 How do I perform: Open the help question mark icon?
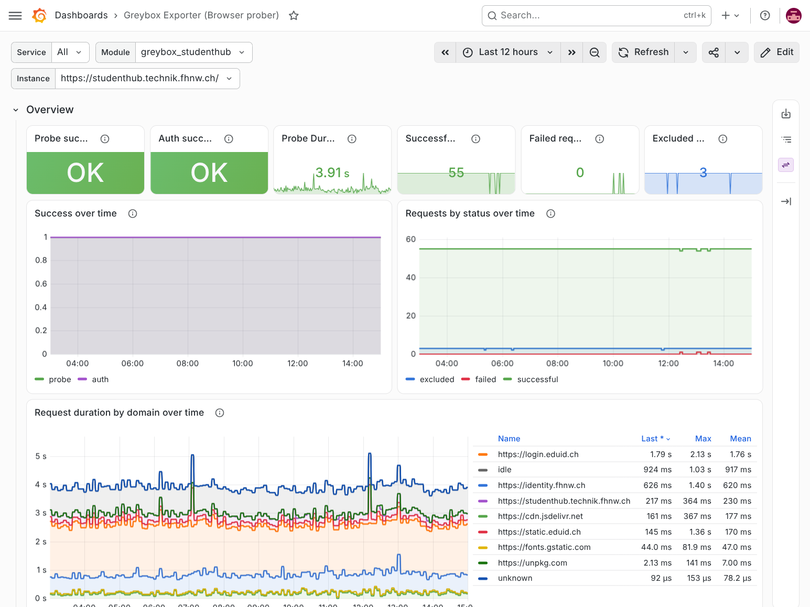(x=765, y=16)
